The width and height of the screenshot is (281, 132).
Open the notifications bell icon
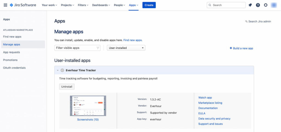[x=250, y=5]
